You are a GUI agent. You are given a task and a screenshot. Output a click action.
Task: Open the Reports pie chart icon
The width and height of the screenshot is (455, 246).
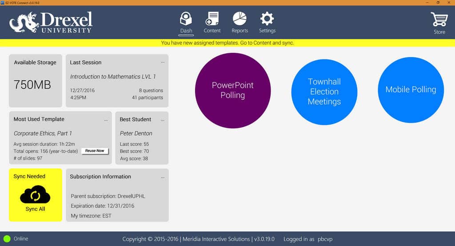click(239, 19)
